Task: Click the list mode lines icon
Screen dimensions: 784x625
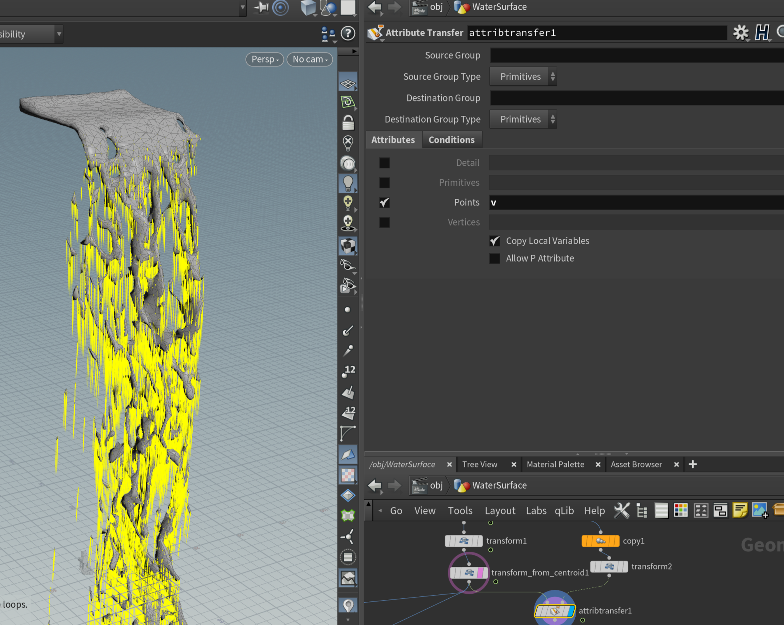Action: (661, 510)
